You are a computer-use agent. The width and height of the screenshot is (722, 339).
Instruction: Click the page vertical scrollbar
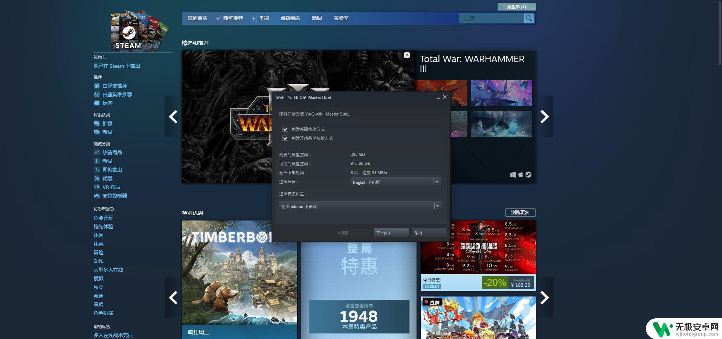tap(719, 32)
